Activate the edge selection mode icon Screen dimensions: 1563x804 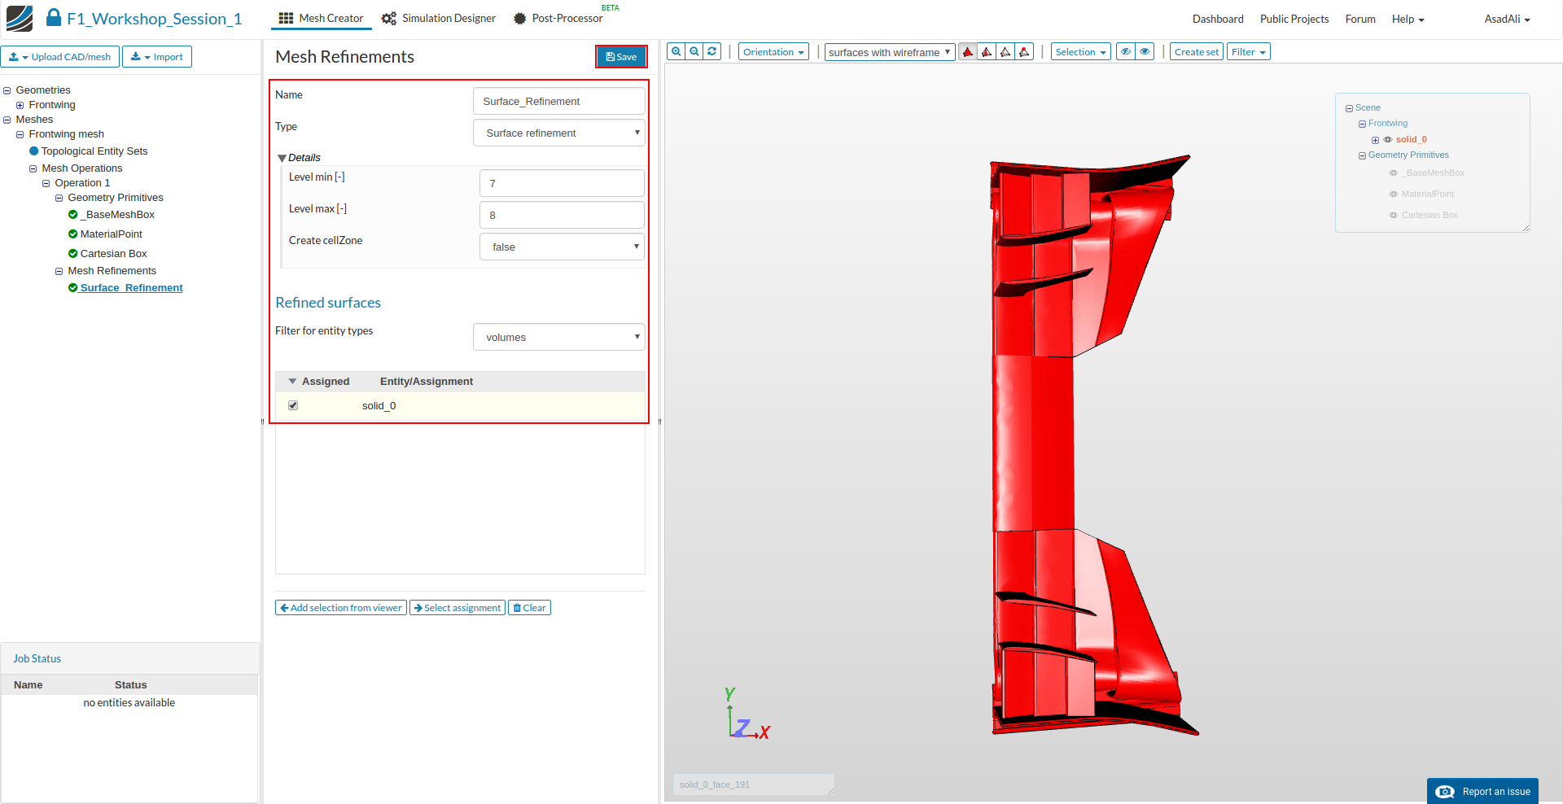(1005, 52)
